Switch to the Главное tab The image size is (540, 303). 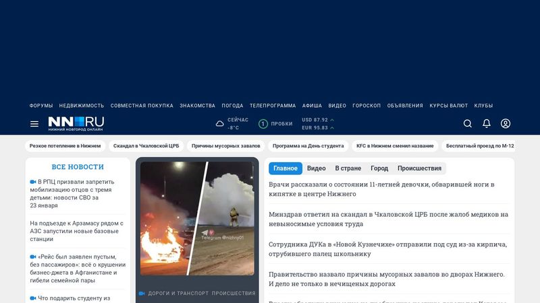tap(285, 168)
